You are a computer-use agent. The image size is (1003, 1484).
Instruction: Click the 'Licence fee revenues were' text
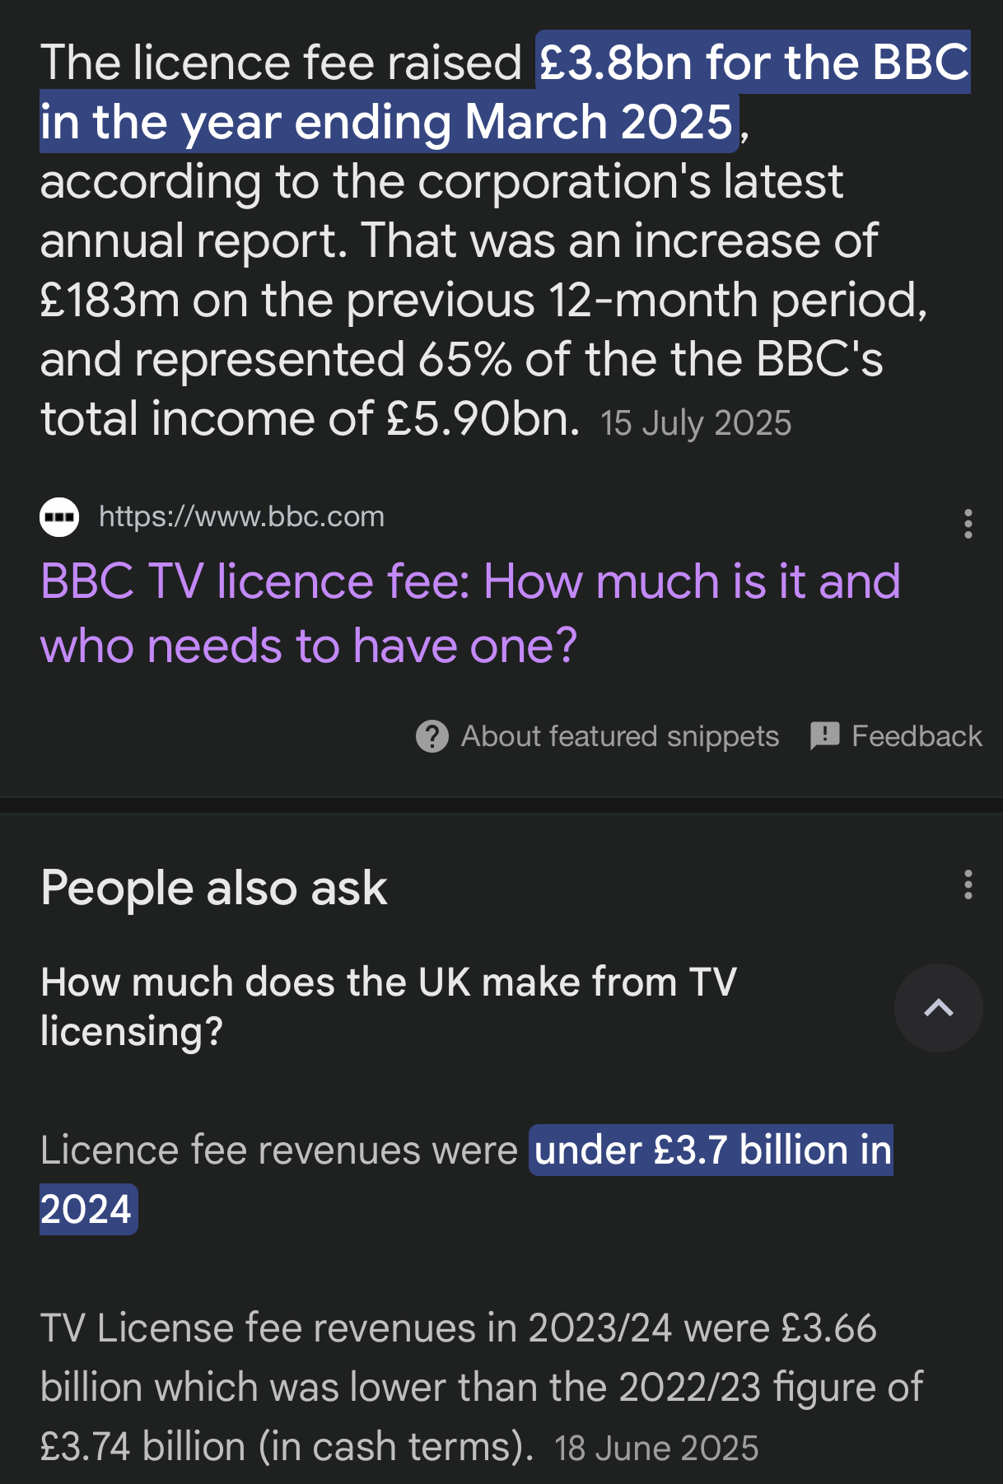click(278, 1150)
